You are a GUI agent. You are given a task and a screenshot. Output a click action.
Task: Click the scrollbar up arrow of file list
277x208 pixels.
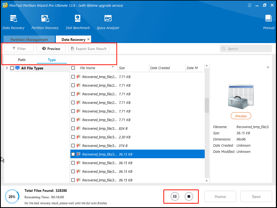pos(207,66)
